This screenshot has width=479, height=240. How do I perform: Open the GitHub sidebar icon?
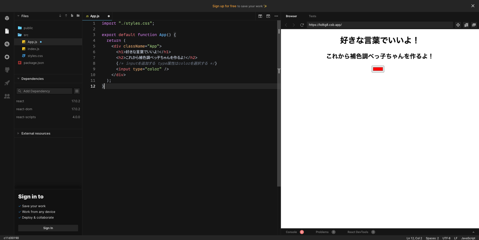[7, 70]
